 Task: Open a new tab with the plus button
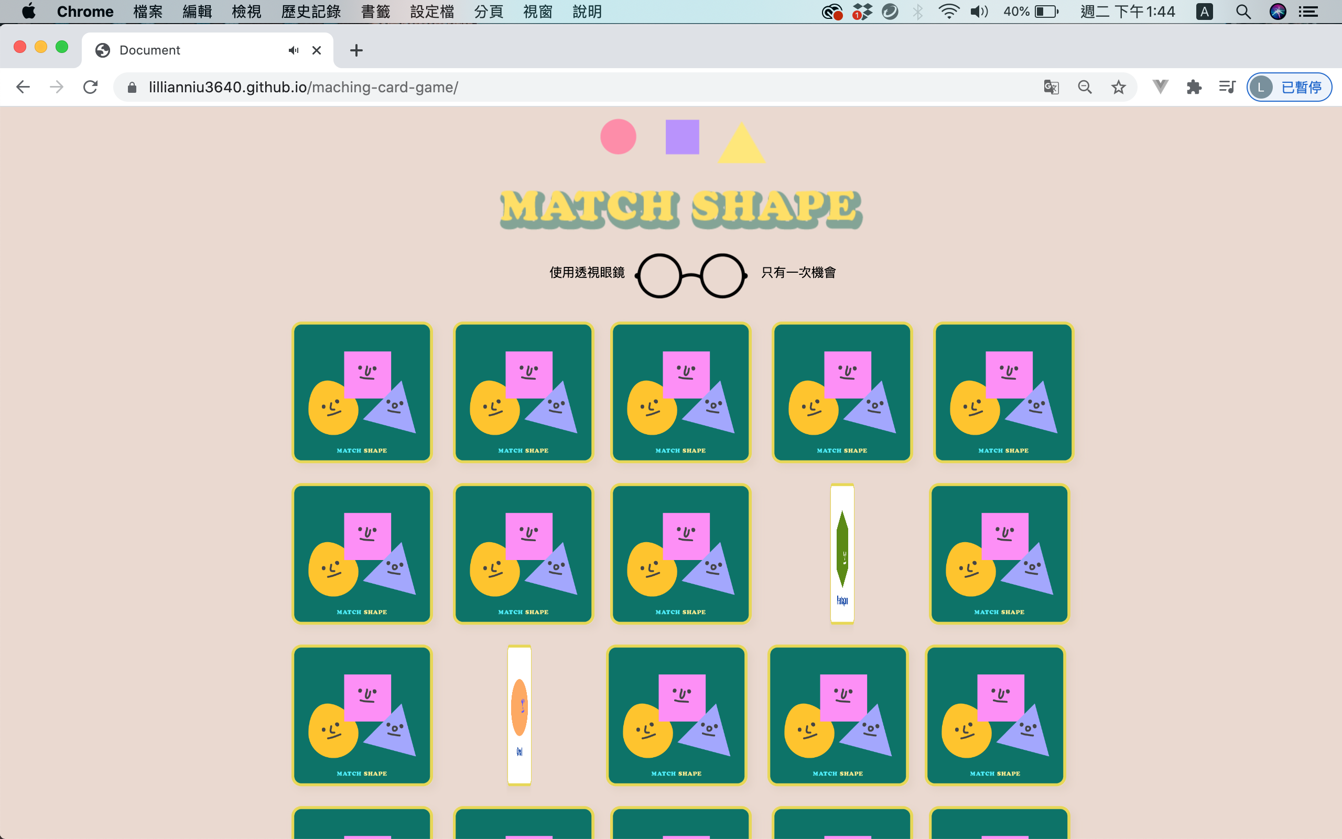[x=356, y=50]
